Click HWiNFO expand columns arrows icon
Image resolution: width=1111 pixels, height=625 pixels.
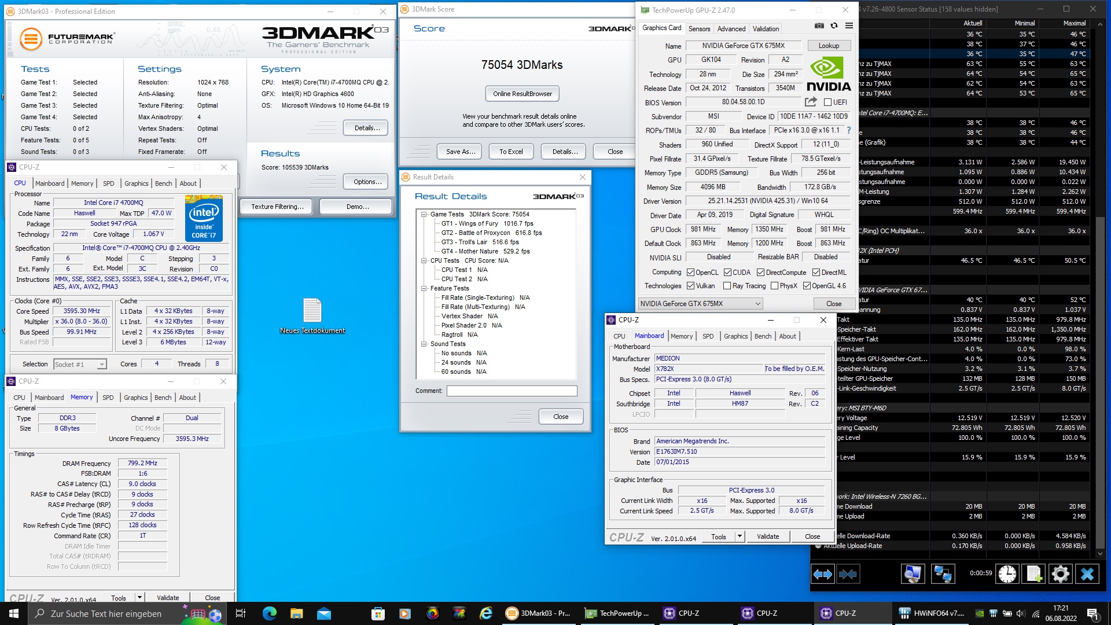click(x=823, y=574)
